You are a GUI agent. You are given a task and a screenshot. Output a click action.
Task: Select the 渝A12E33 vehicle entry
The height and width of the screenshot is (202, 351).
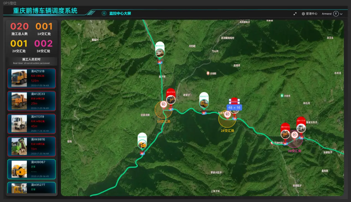pyautogui.click(x=32, y=101)
